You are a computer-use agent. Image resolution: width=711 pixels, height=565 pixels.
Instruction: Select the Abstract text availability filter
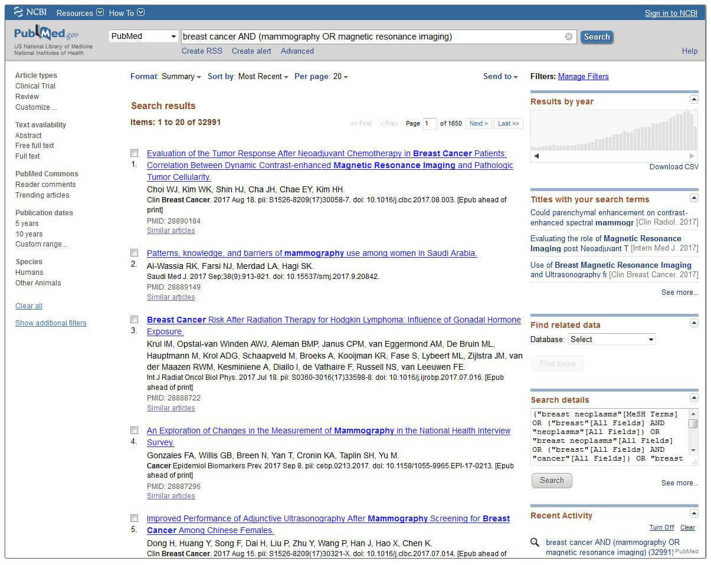click(x=28, y=136)
